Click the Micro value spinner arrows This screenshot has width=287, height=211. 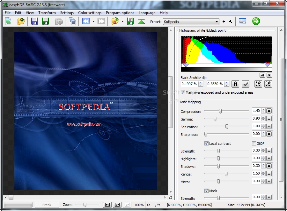[x=263, y=181]
